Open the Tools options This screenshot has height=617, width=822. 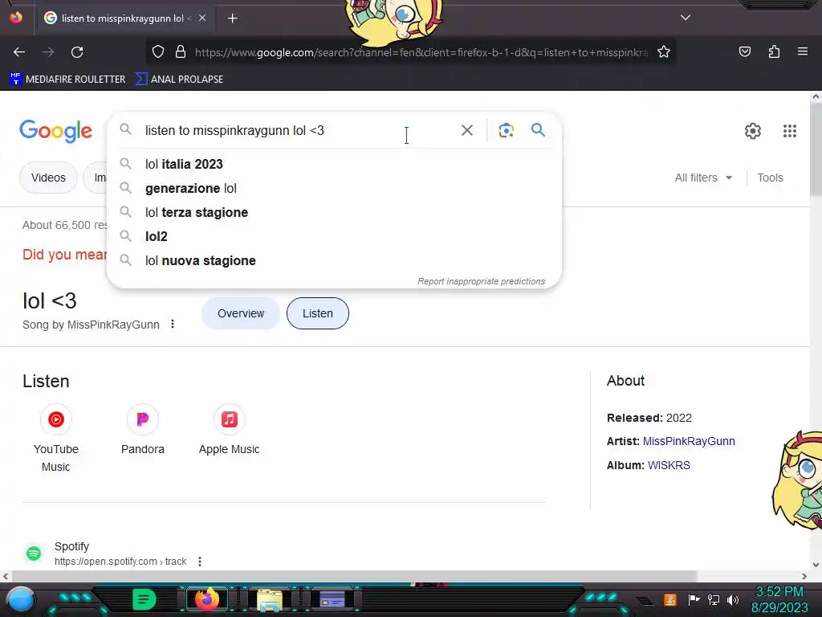point(770,178)
